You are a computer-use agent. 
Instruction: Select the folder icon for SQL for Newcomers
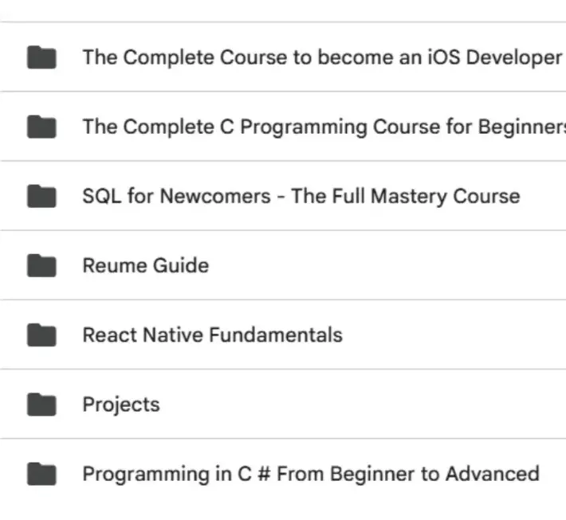pos(41,196)
